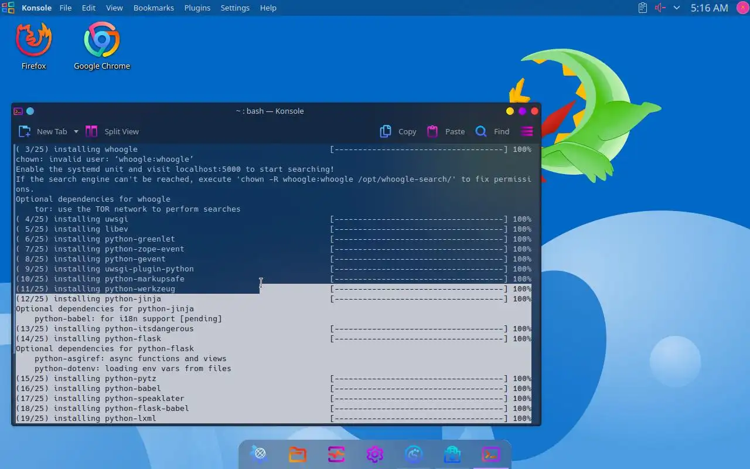Click the Konsole terminal dock icon
The height and width of the screenshot is (469, 750).
click(491, 454)
